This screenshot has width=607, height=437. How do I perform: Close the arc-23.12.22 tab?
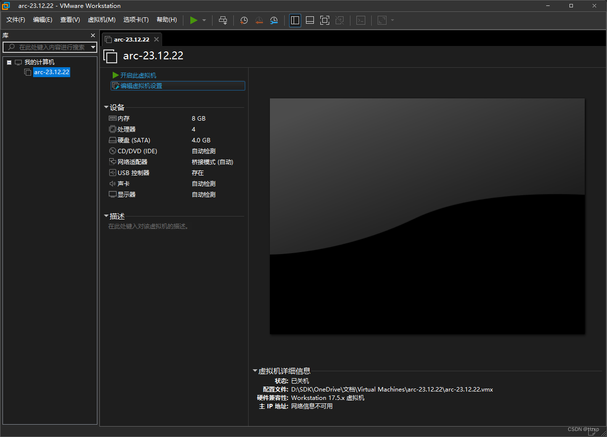[156, 39]
